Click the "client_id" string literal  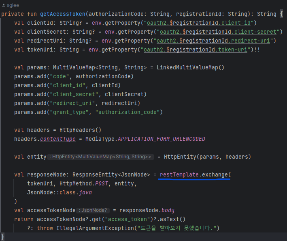pos(68,86)
